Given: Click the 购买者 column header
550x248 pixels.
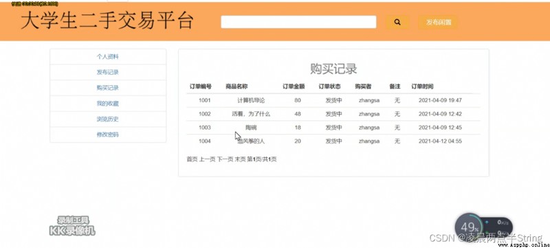Looking at the screenshot, I should pyautogui.click(x=363, y=87).
